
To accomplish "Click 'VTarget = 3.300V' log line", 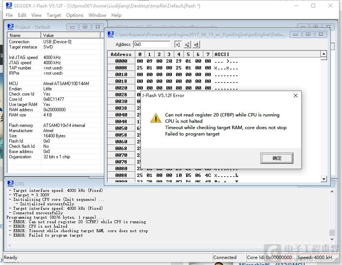I will [x=29, y=195].
